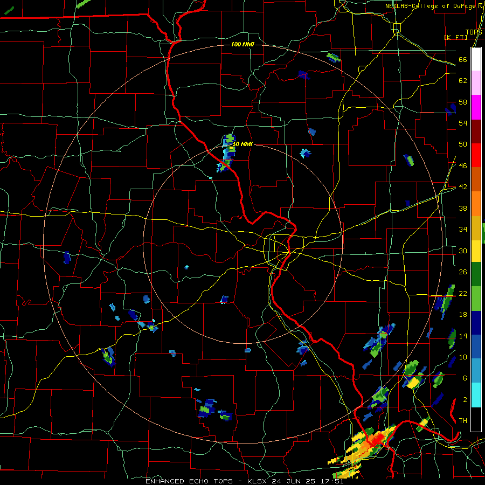The height and width of the screenshot is (485, 485).
Task: Click the TOPS legend title
Action: point(474,32)
